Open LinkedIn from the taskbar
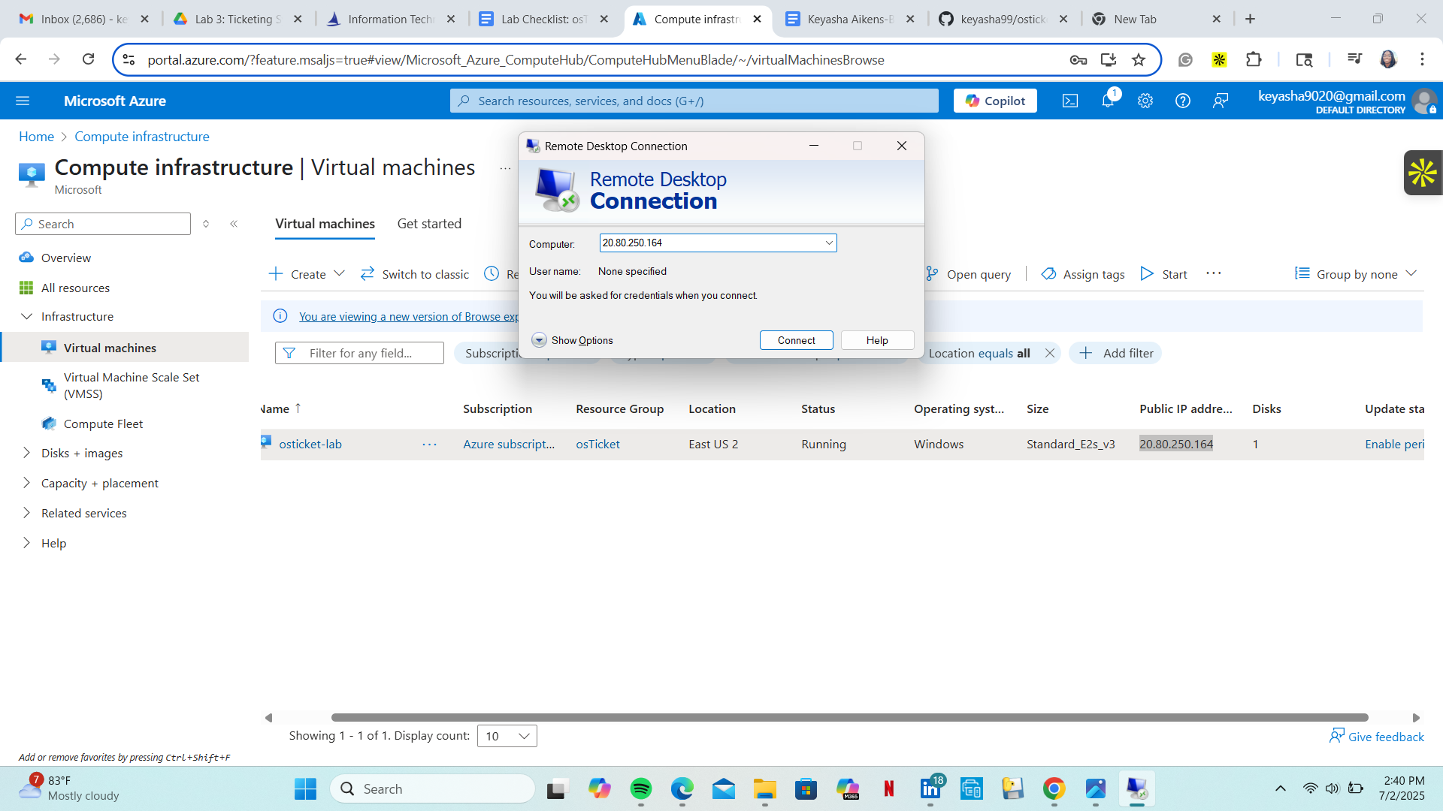 click(930, 788)
